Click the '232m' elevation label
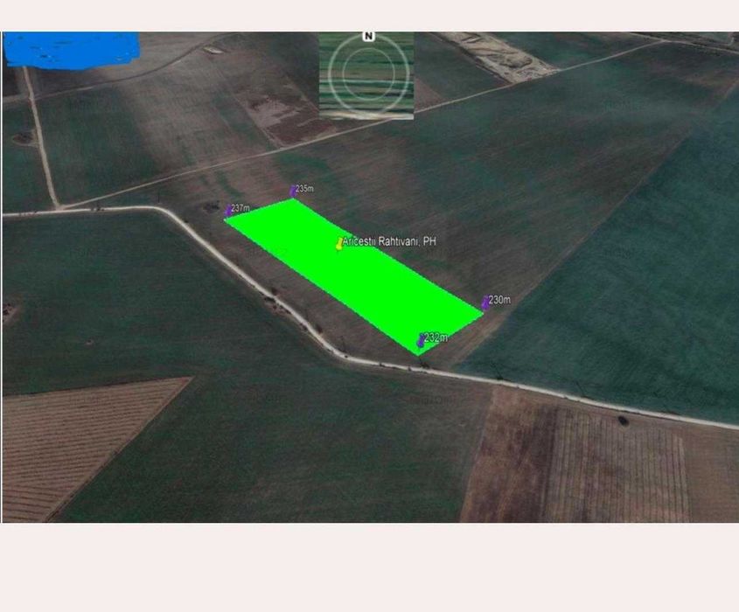Screen dimensions: 739x612 (436, 337)
